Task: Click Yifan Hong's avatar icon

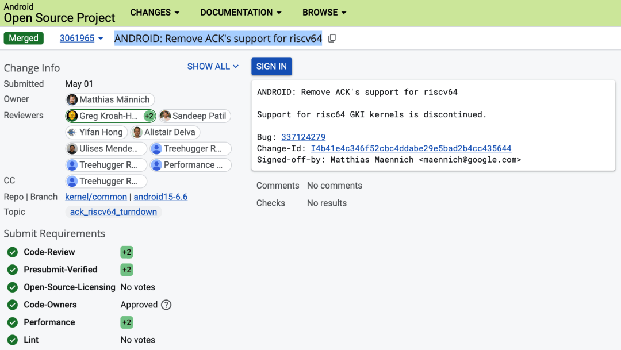Action: 72,132
